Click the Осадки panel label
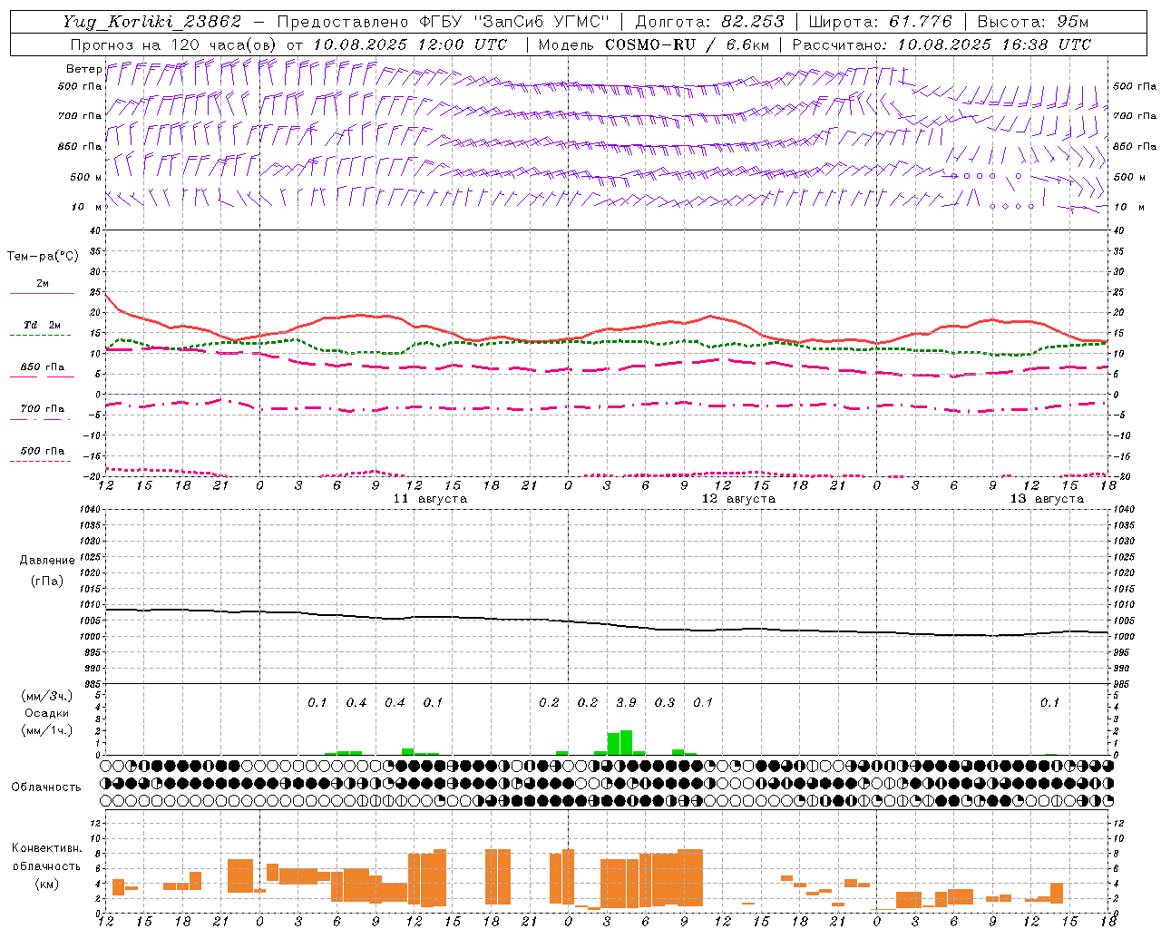The image size is (1161, 929). tap(47, 713)
